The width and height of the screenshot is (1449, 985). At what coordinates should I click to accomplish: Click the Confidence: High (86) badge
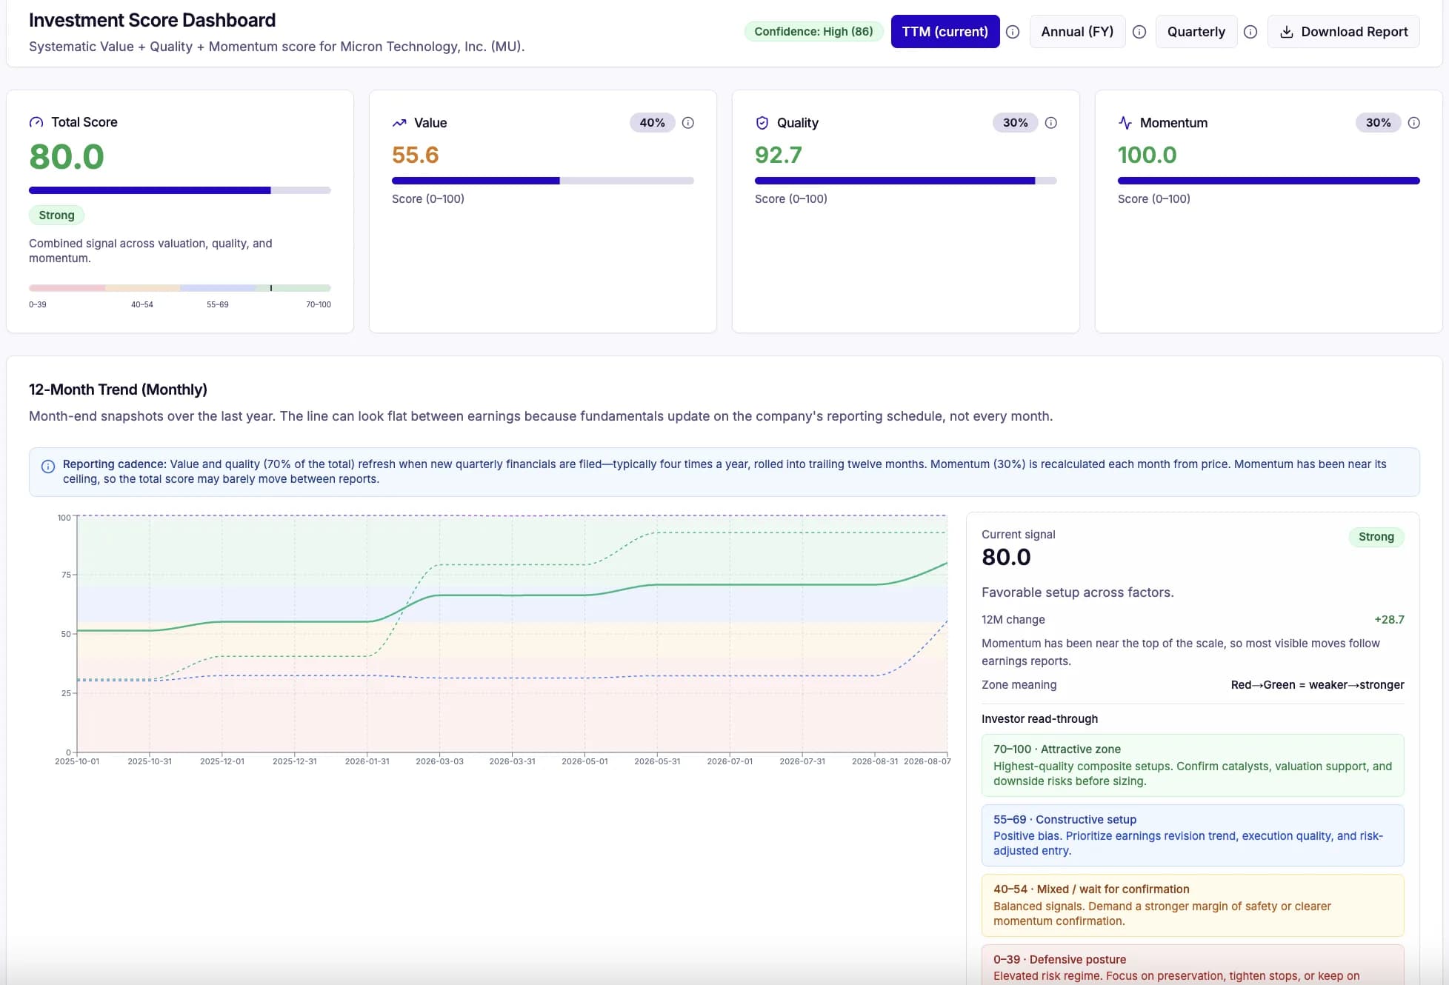813,31
